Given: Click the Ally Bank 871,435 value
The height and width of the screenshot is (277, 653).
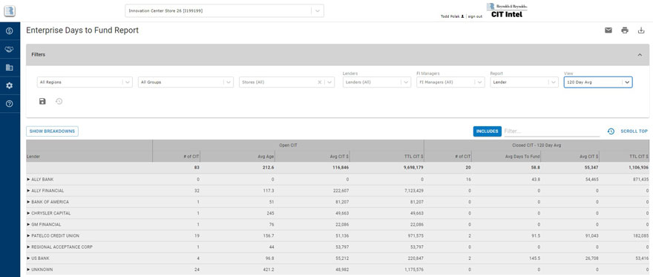Looking at the screenshot, I should 640,180.
